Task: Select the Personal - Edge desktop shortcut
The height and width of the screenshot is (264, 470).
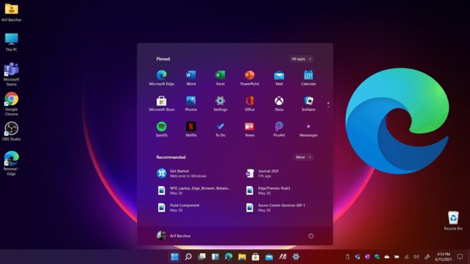Action: click(x=12, y=163)
